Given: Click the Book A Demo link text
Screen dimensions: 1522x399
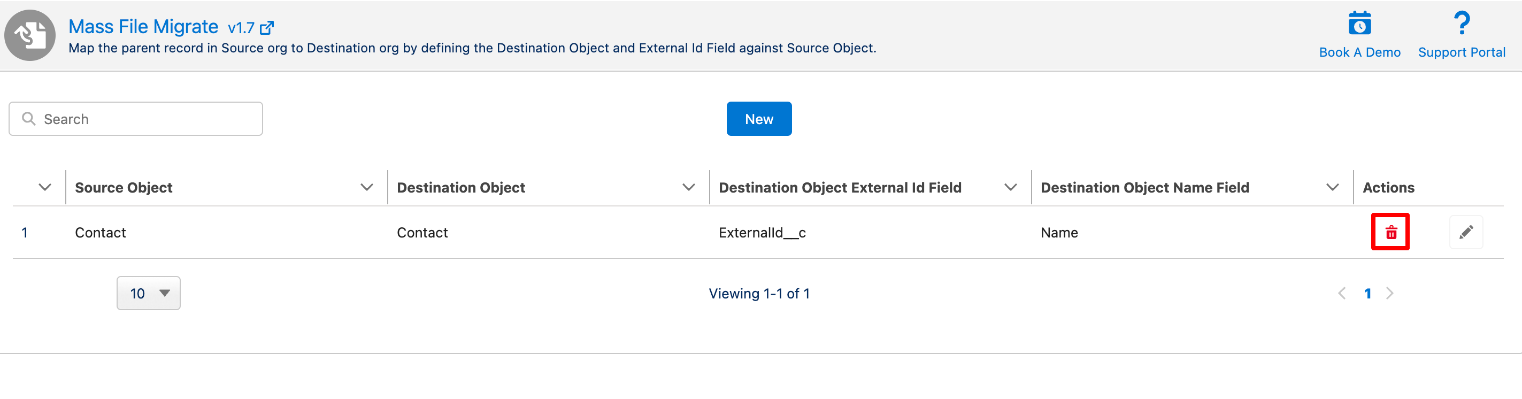Looking at the screenshot, I should (1359, 52).
